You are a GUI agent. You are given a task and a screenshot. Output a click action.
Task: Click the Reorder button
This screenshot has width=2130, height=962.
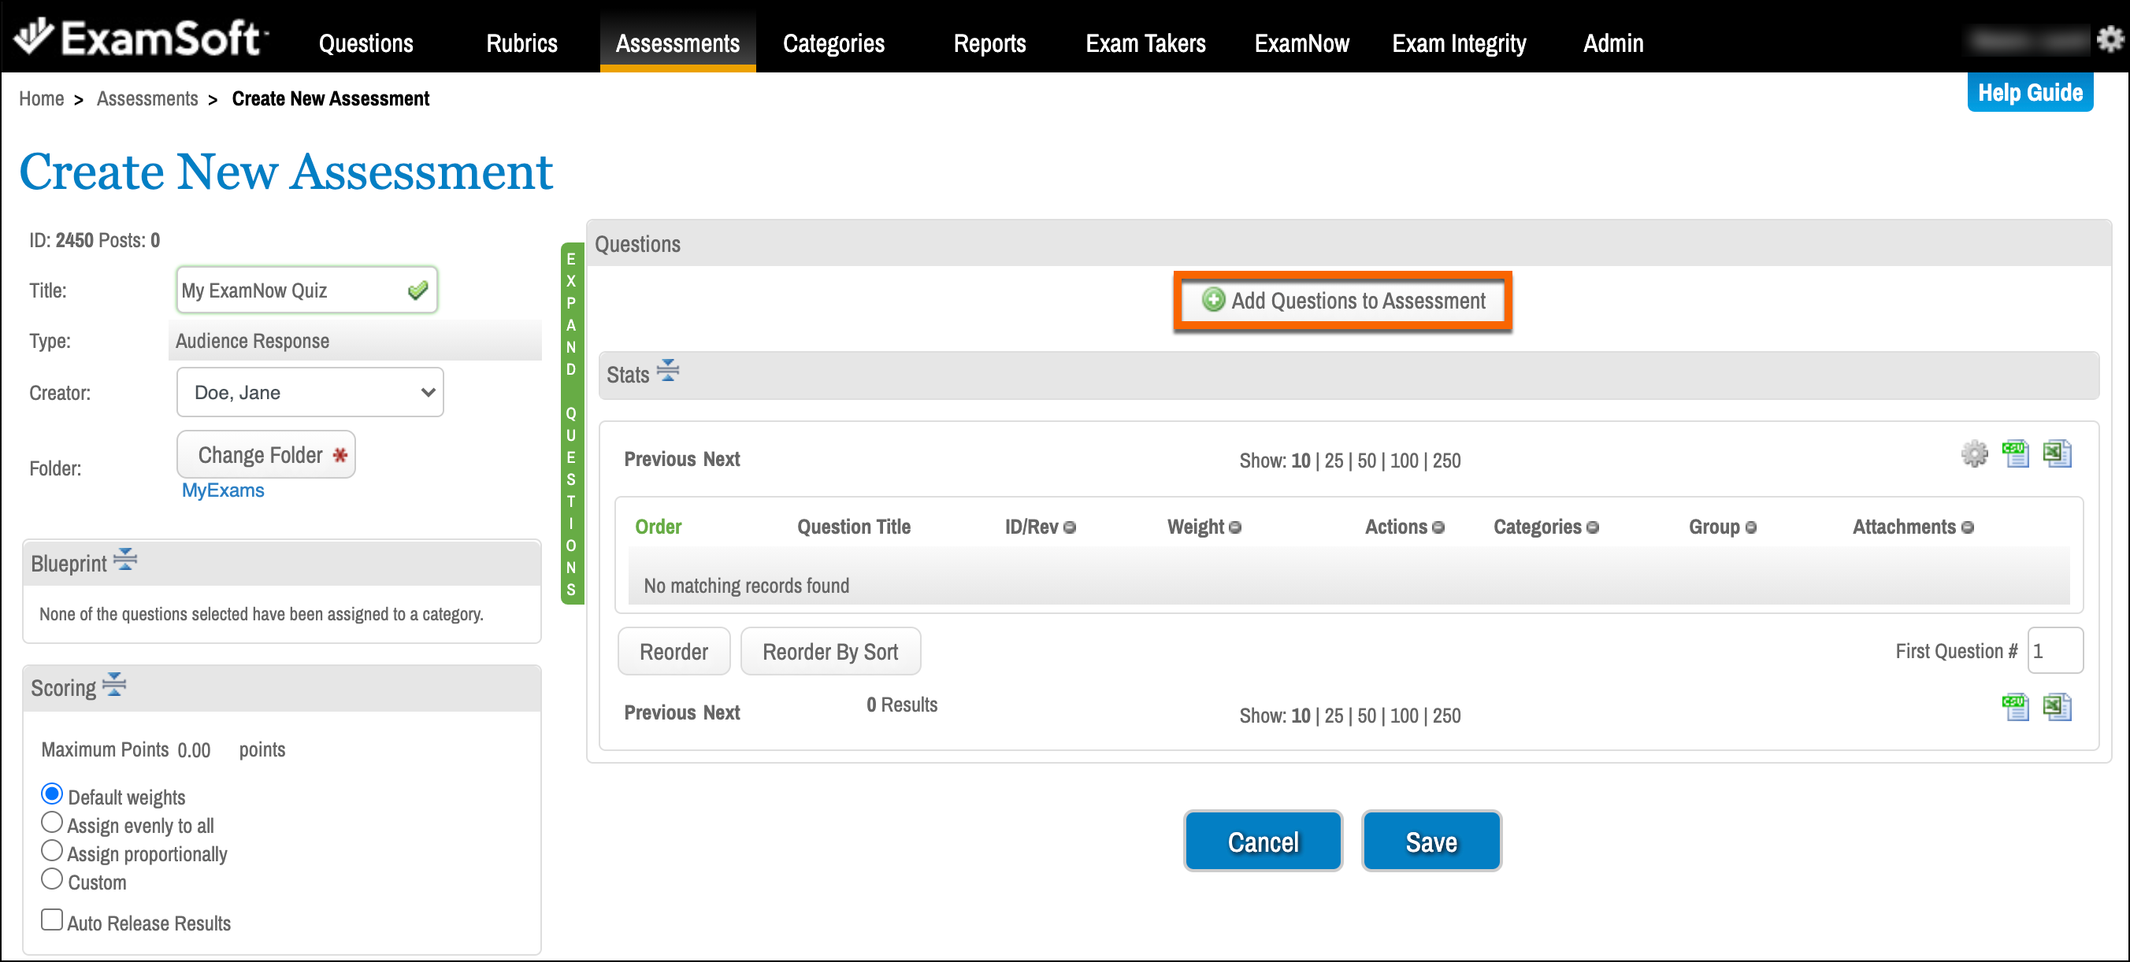674,651
